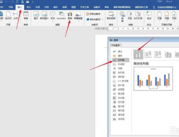Select the Online Video (联机视频) icon
The image size is (179, 137).
pyautogui.click(x=111, y=15)
